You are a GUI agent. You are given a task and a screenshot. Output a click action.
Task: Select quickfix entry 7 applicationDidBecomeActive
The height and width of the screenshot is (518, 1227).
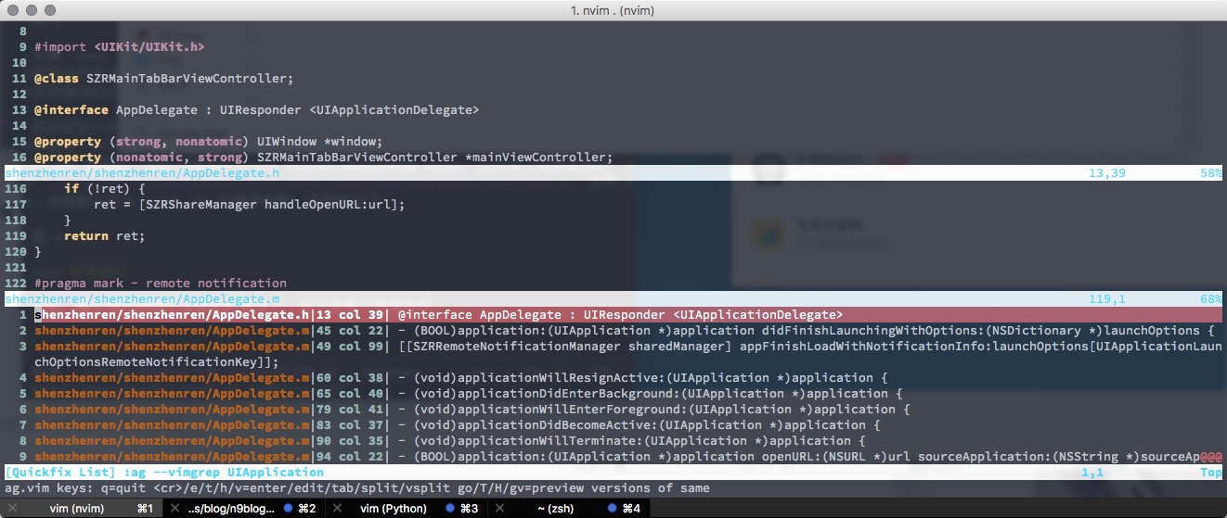[x=613, y=425]
